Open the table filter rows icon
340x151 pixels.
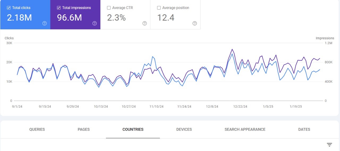(329, 145)
